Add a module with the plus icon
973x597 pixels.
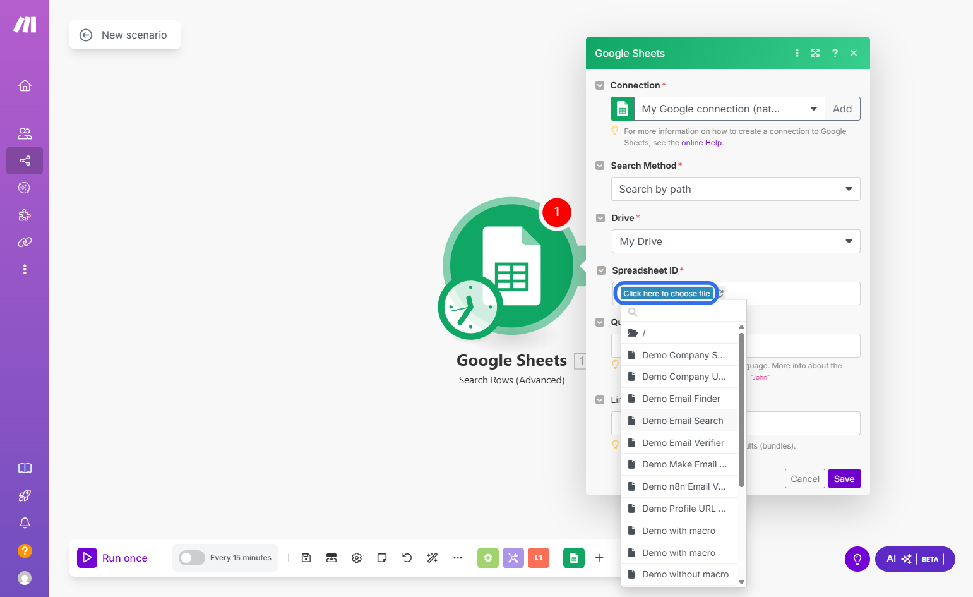coord(599,558)
